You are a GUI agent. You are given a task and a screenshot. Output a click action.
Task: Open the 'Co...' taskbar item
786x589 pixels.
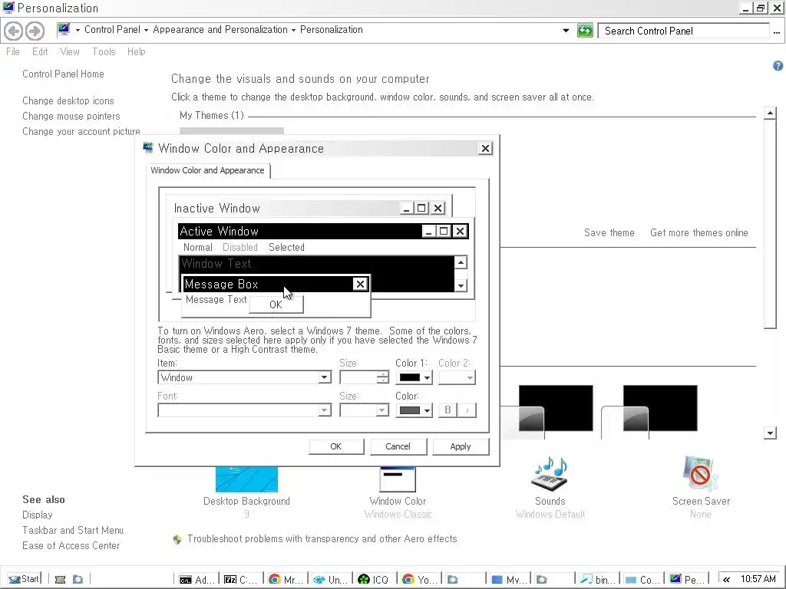point(642,579)
